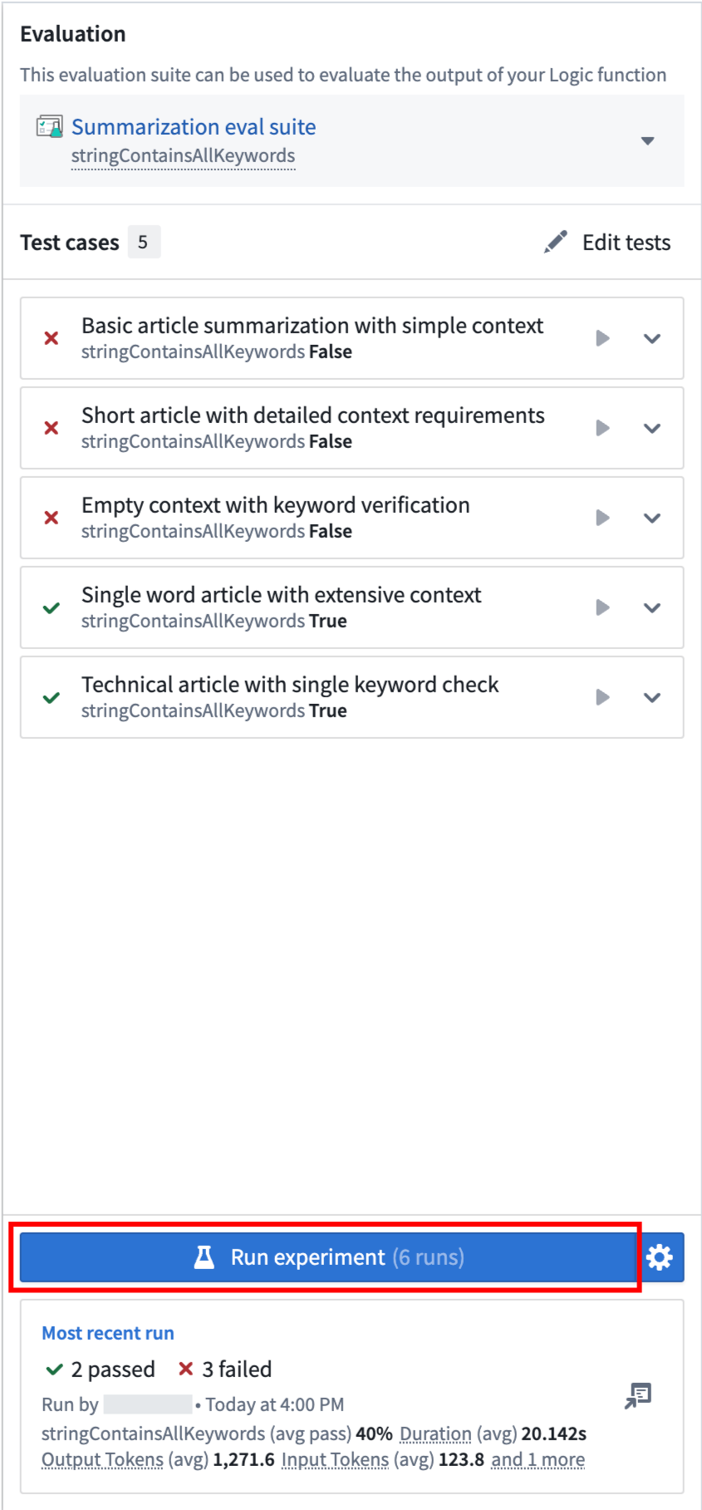
Task: Click the evaluation suite icon
Action: click(50, 127)
